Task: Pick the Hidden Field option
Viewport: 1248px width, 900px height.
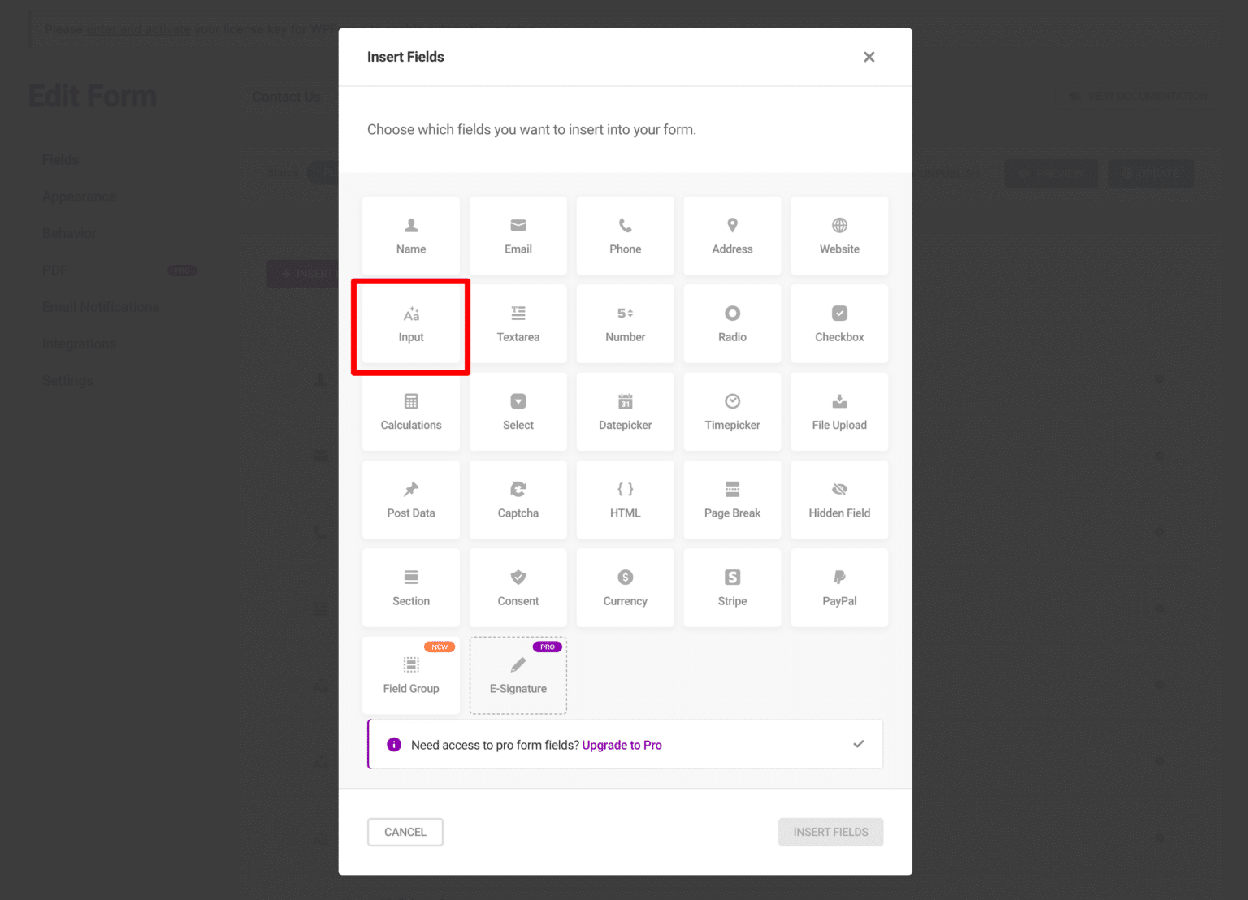Action: pos(839,499)
